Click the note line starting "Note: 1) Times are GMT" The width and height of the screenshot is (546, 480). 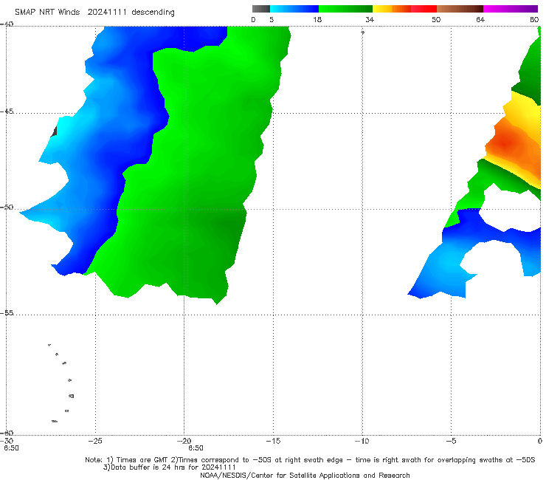pos(310,460)
